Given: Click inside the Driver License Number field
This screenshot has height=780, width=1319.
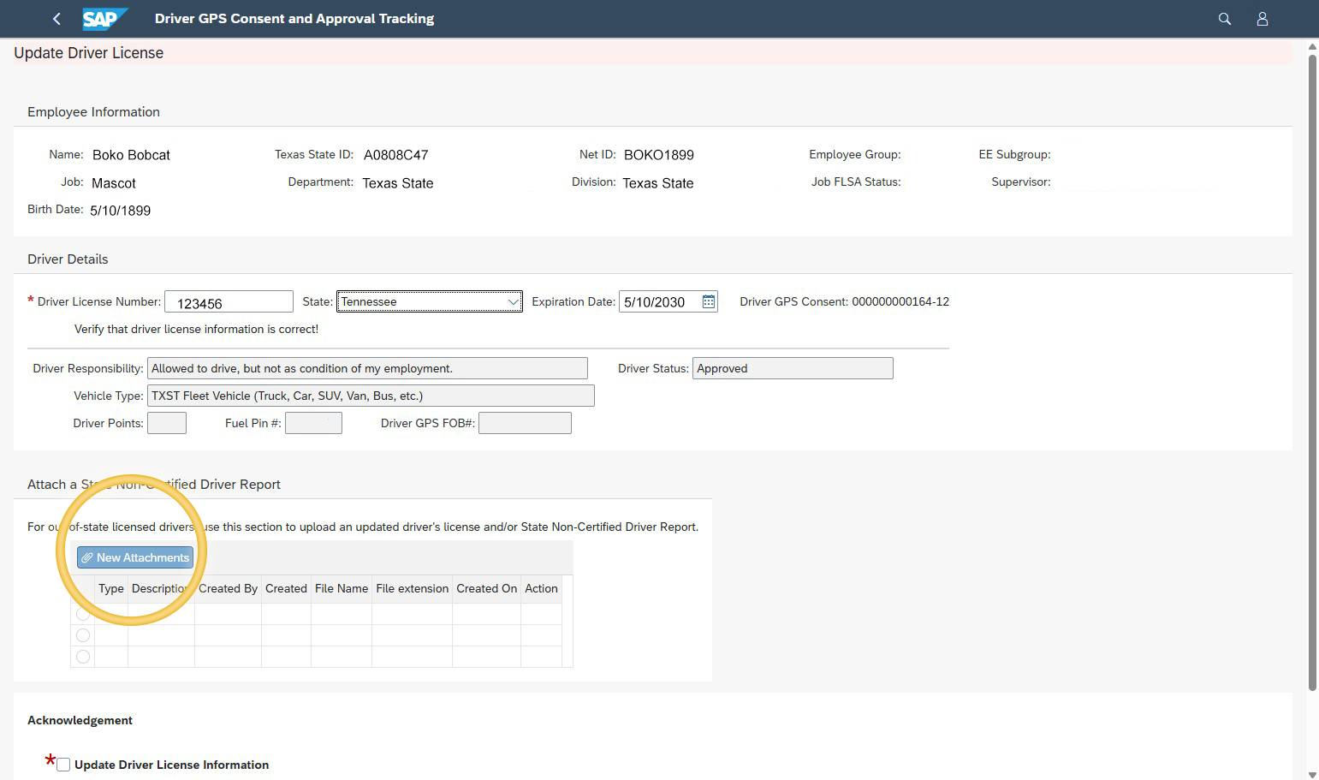Looking at the screenshot, I should (x=229, y=301).
